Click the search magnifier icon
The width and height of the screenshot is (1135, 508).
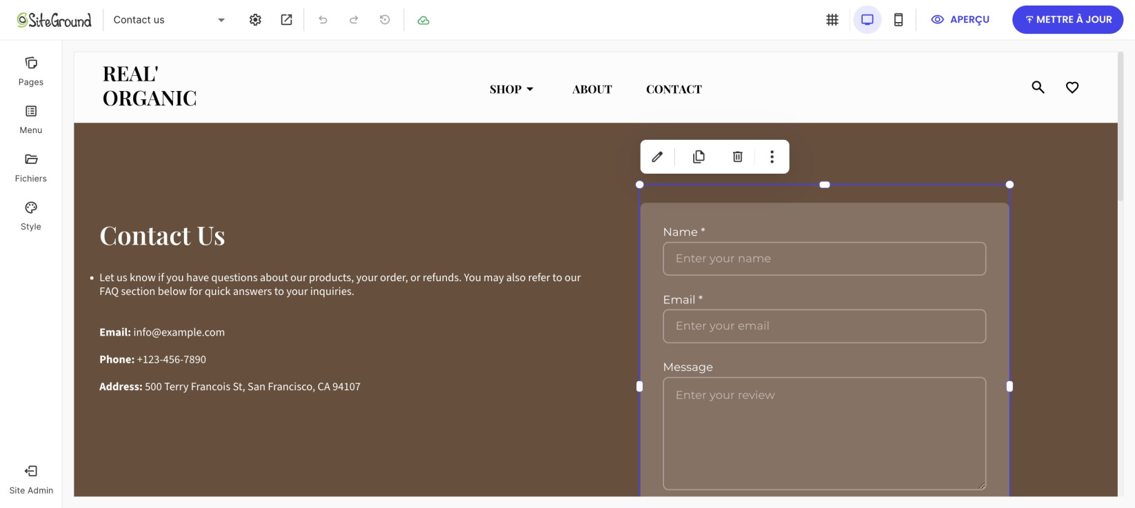(x=1038, y=88)
